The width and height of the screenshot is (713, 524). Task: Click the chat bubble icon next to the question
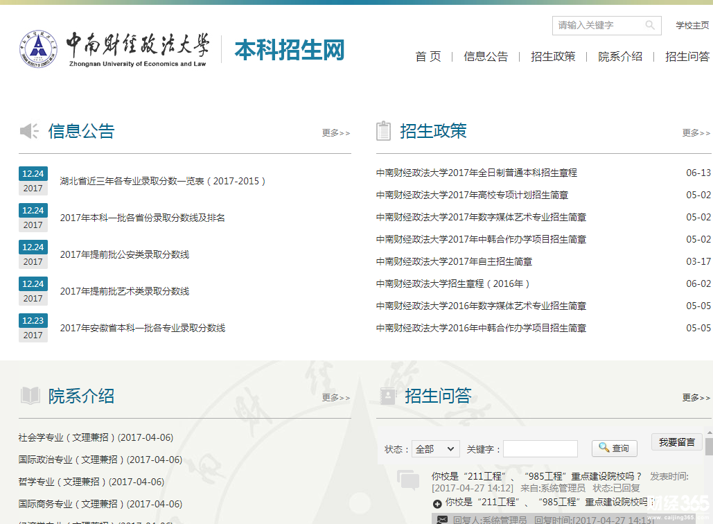coord(408,480)
